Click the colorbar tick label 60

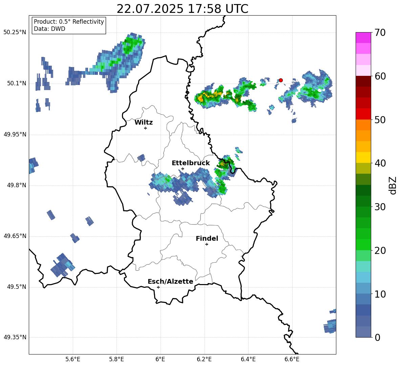click(380, 76)
